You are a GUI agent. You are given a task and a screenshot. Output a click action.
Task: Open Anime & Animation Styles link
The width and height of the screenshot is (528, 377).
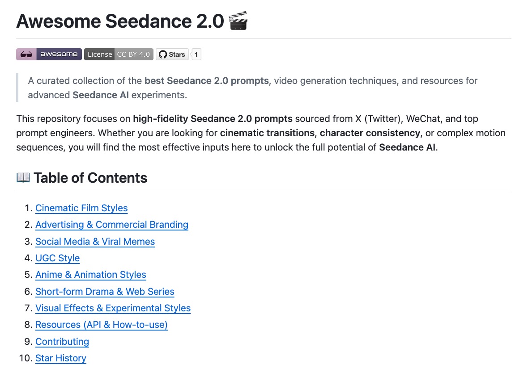tap(91, 275)
